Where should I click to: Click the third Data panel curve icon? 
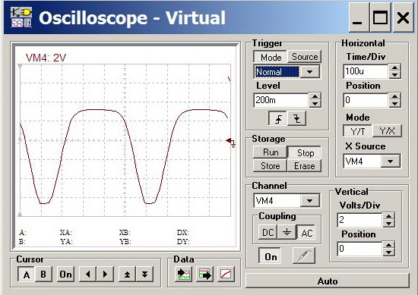coord(226,274)
